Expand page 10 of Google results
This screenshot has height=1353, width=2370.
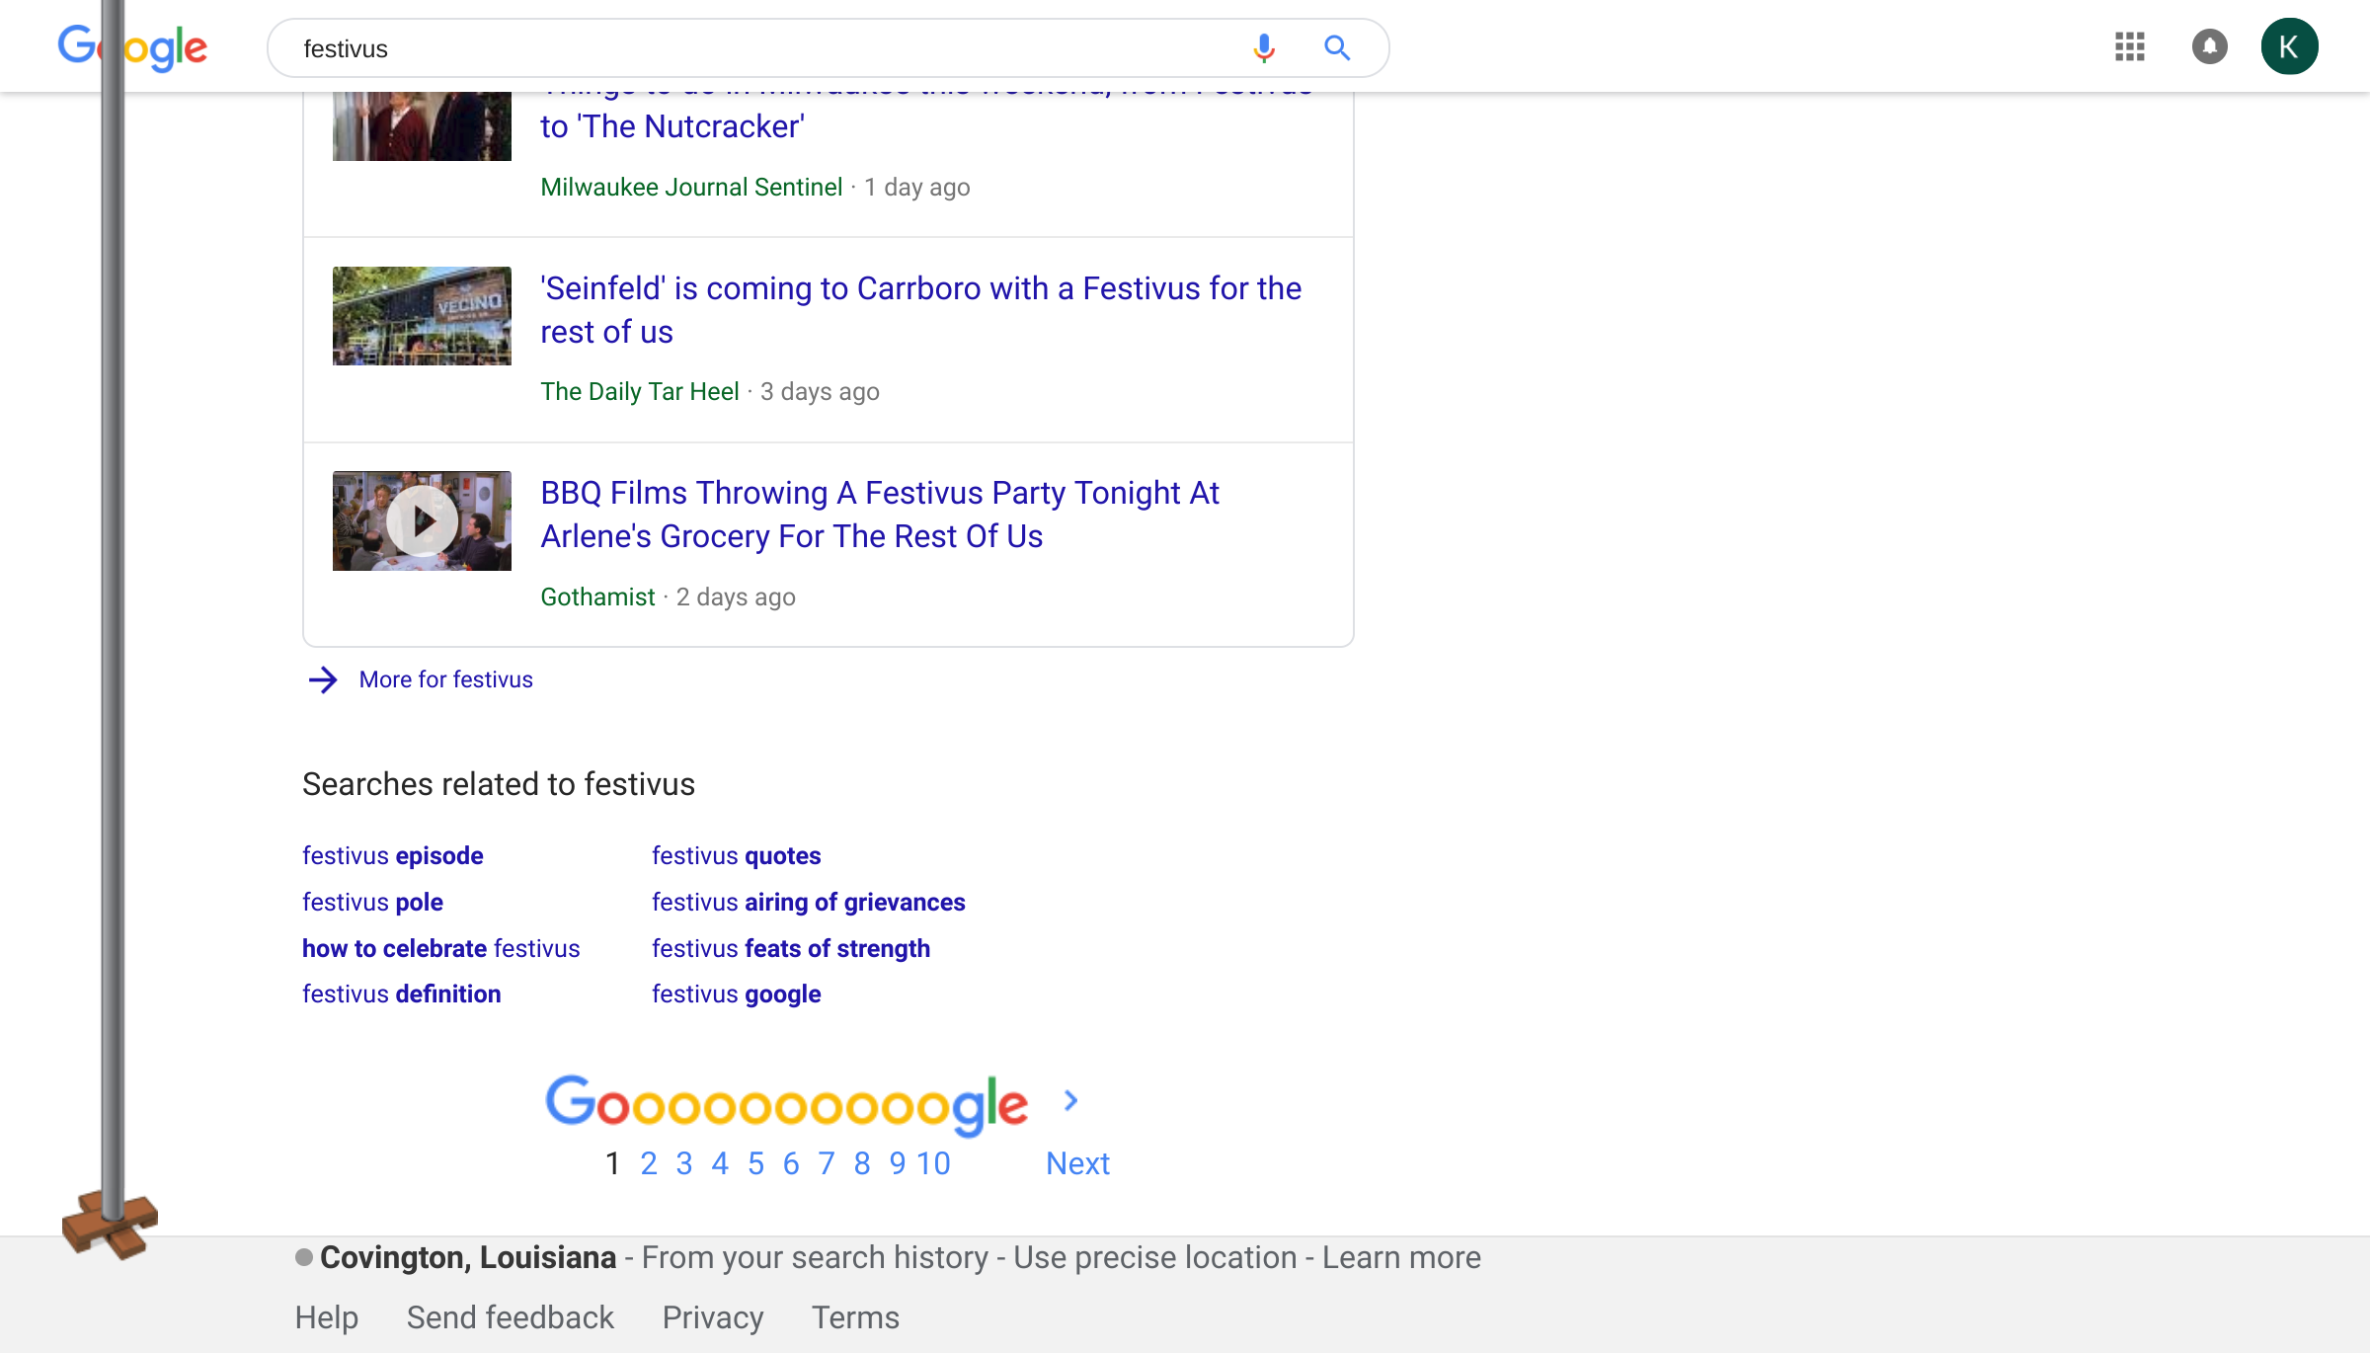(933, 1162)
